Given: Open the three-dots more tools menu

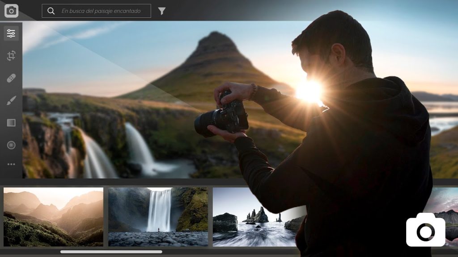Looking at the screenshot, I should 11,164.
